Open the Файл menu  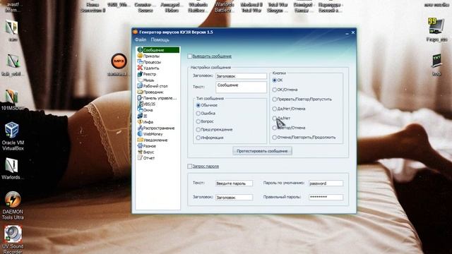tap(141, 40)
